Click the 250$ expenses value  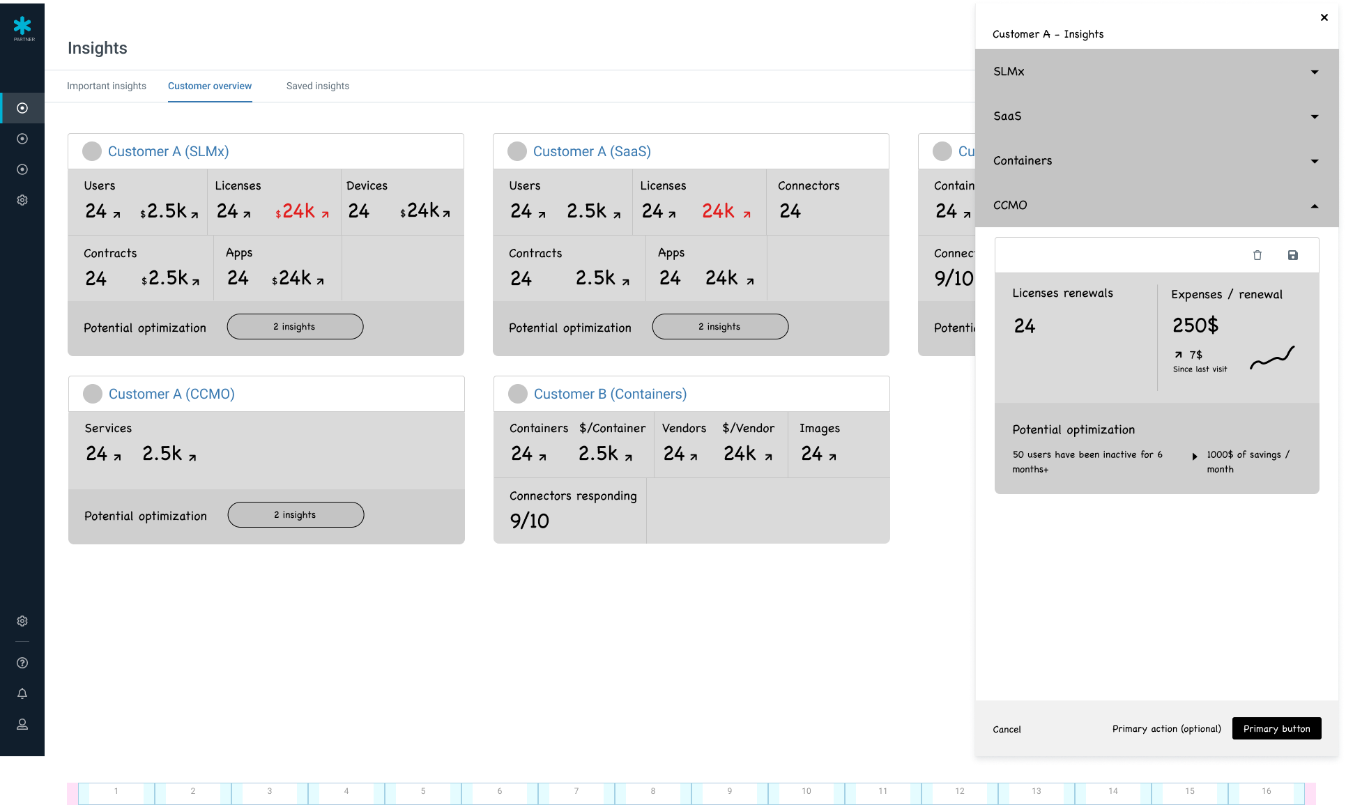[x=1195, y=325]
